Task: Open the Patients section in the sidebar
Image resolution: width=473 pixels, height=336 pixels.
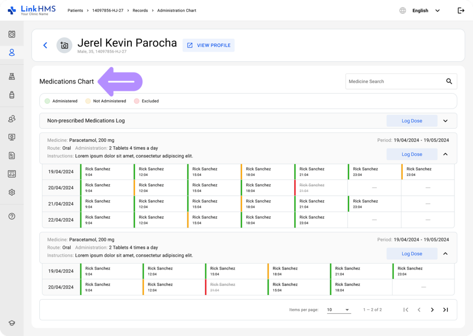Action: point(12,53)
